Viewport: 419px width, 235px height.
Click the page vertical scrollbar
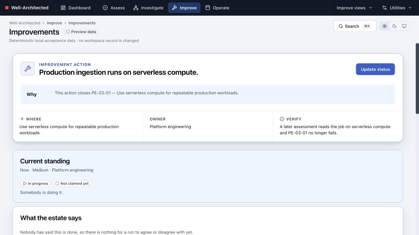[x=417, y=78]
